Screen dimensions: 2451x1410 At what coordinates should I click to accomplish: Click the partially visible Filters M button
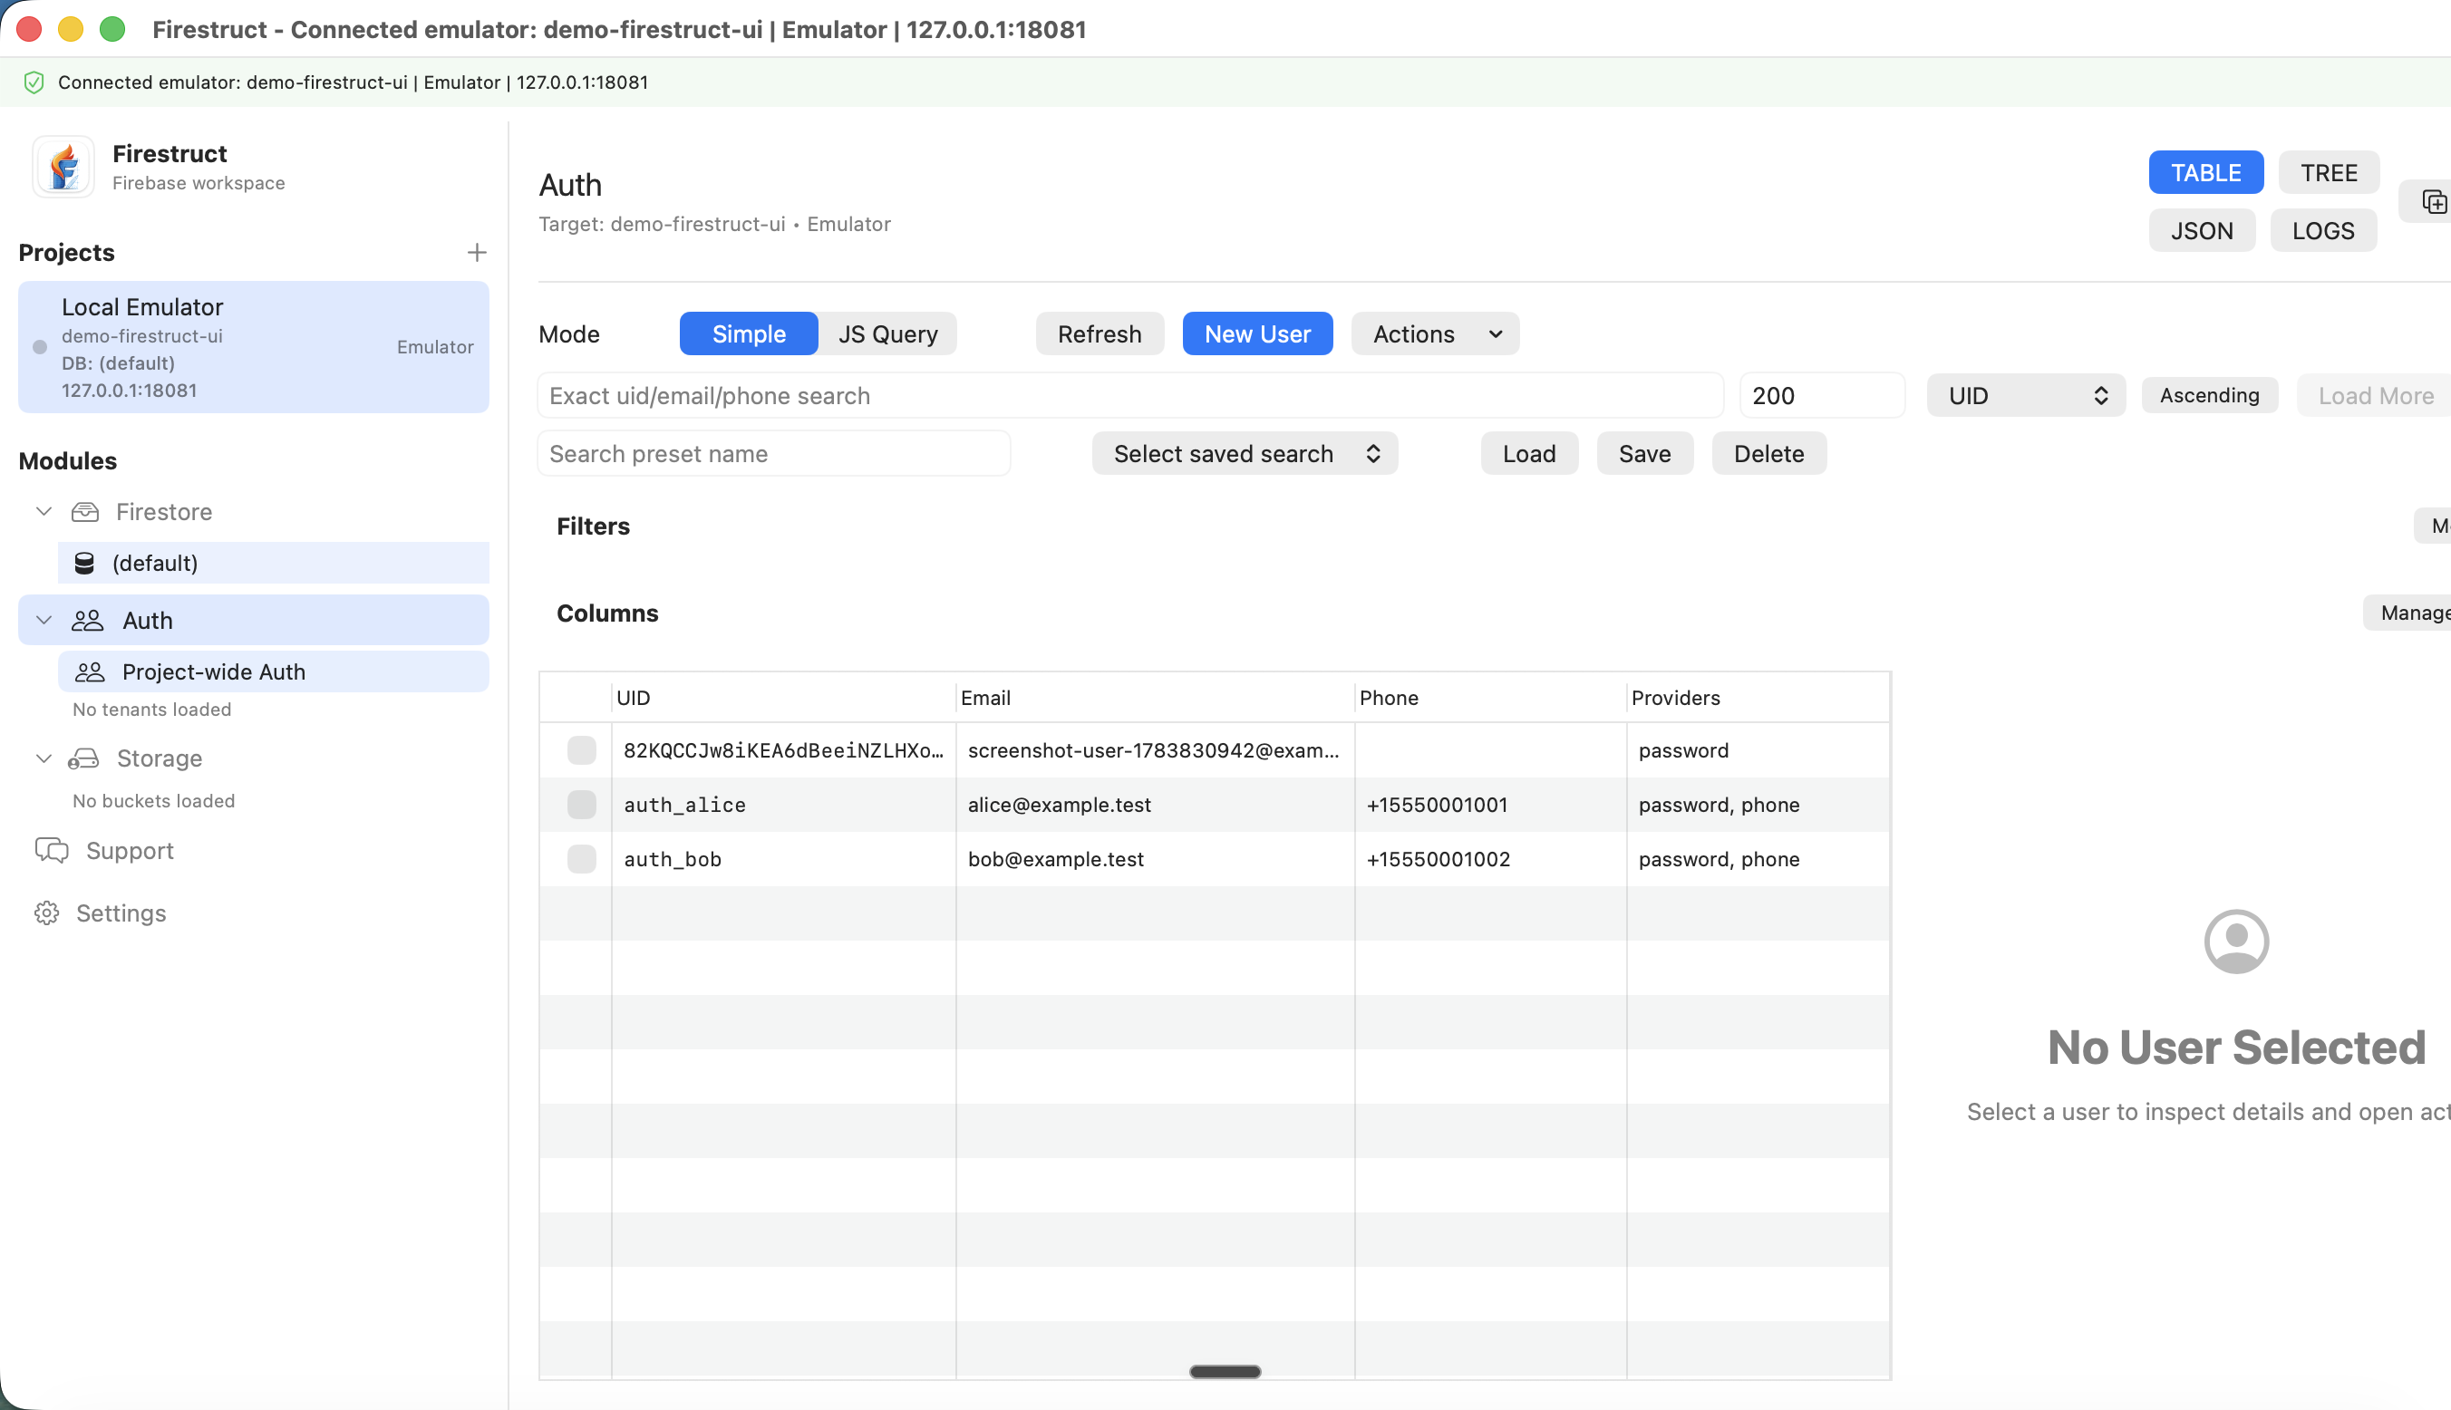pyautogui.click(x=2435, y=526)
